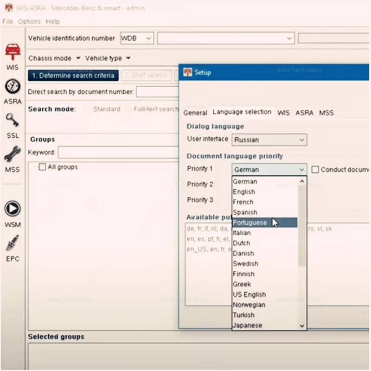
Task: Click the Determine search criteria button
Action: (x=73, y=76)
